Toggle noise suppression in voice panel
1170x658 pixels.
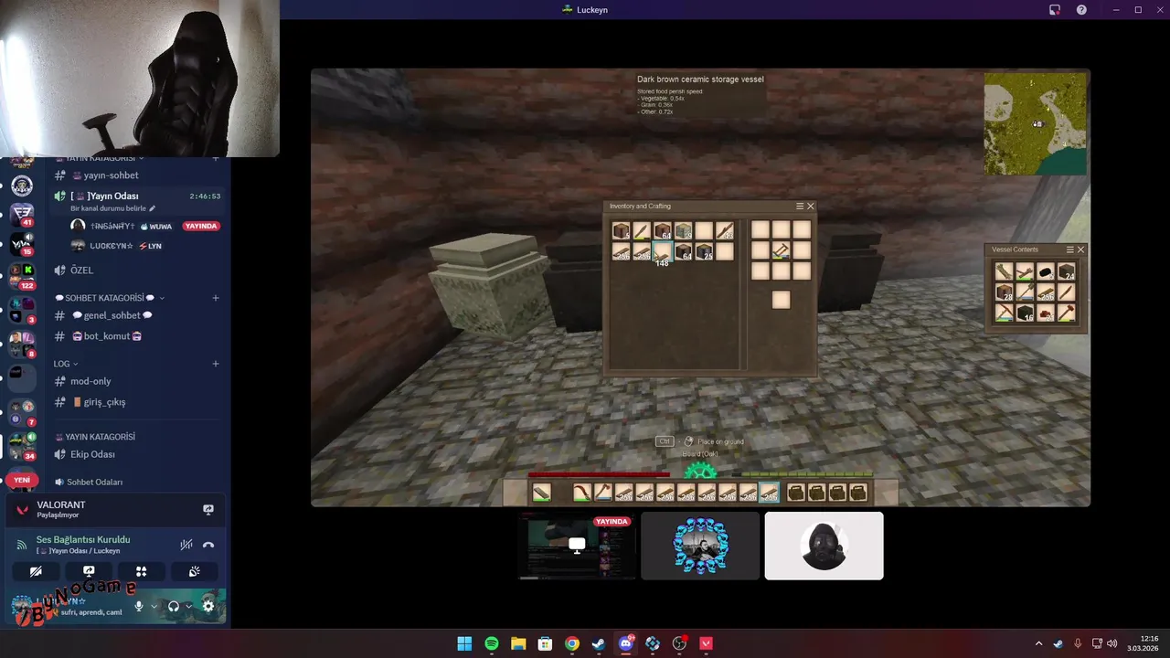pyautogui.click(x=186, y=545)
